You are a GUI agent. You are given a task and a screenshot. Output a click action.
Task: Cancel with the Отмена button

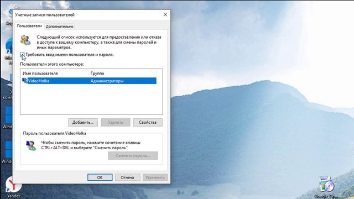[x=128, y=177]
